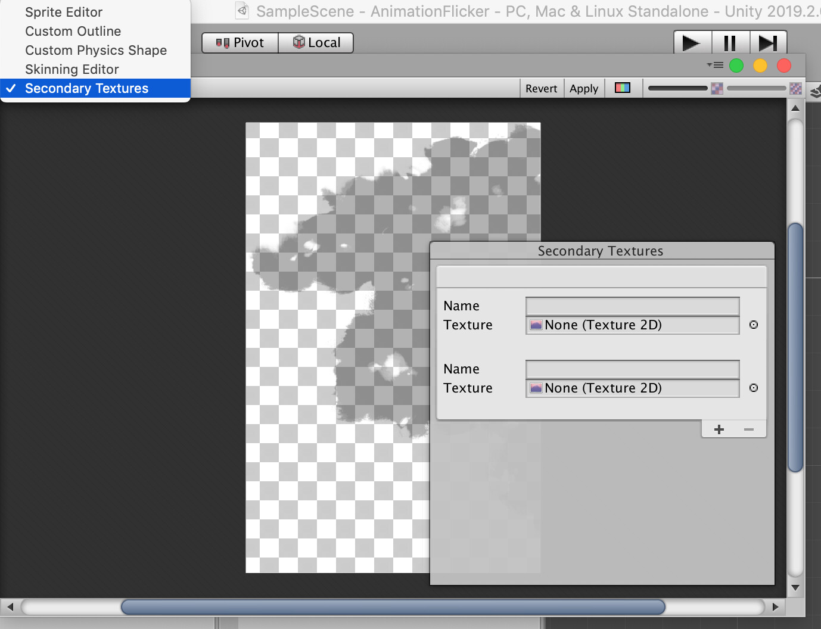
Task: Click the Apply button
Action: (x=583, y=88)
